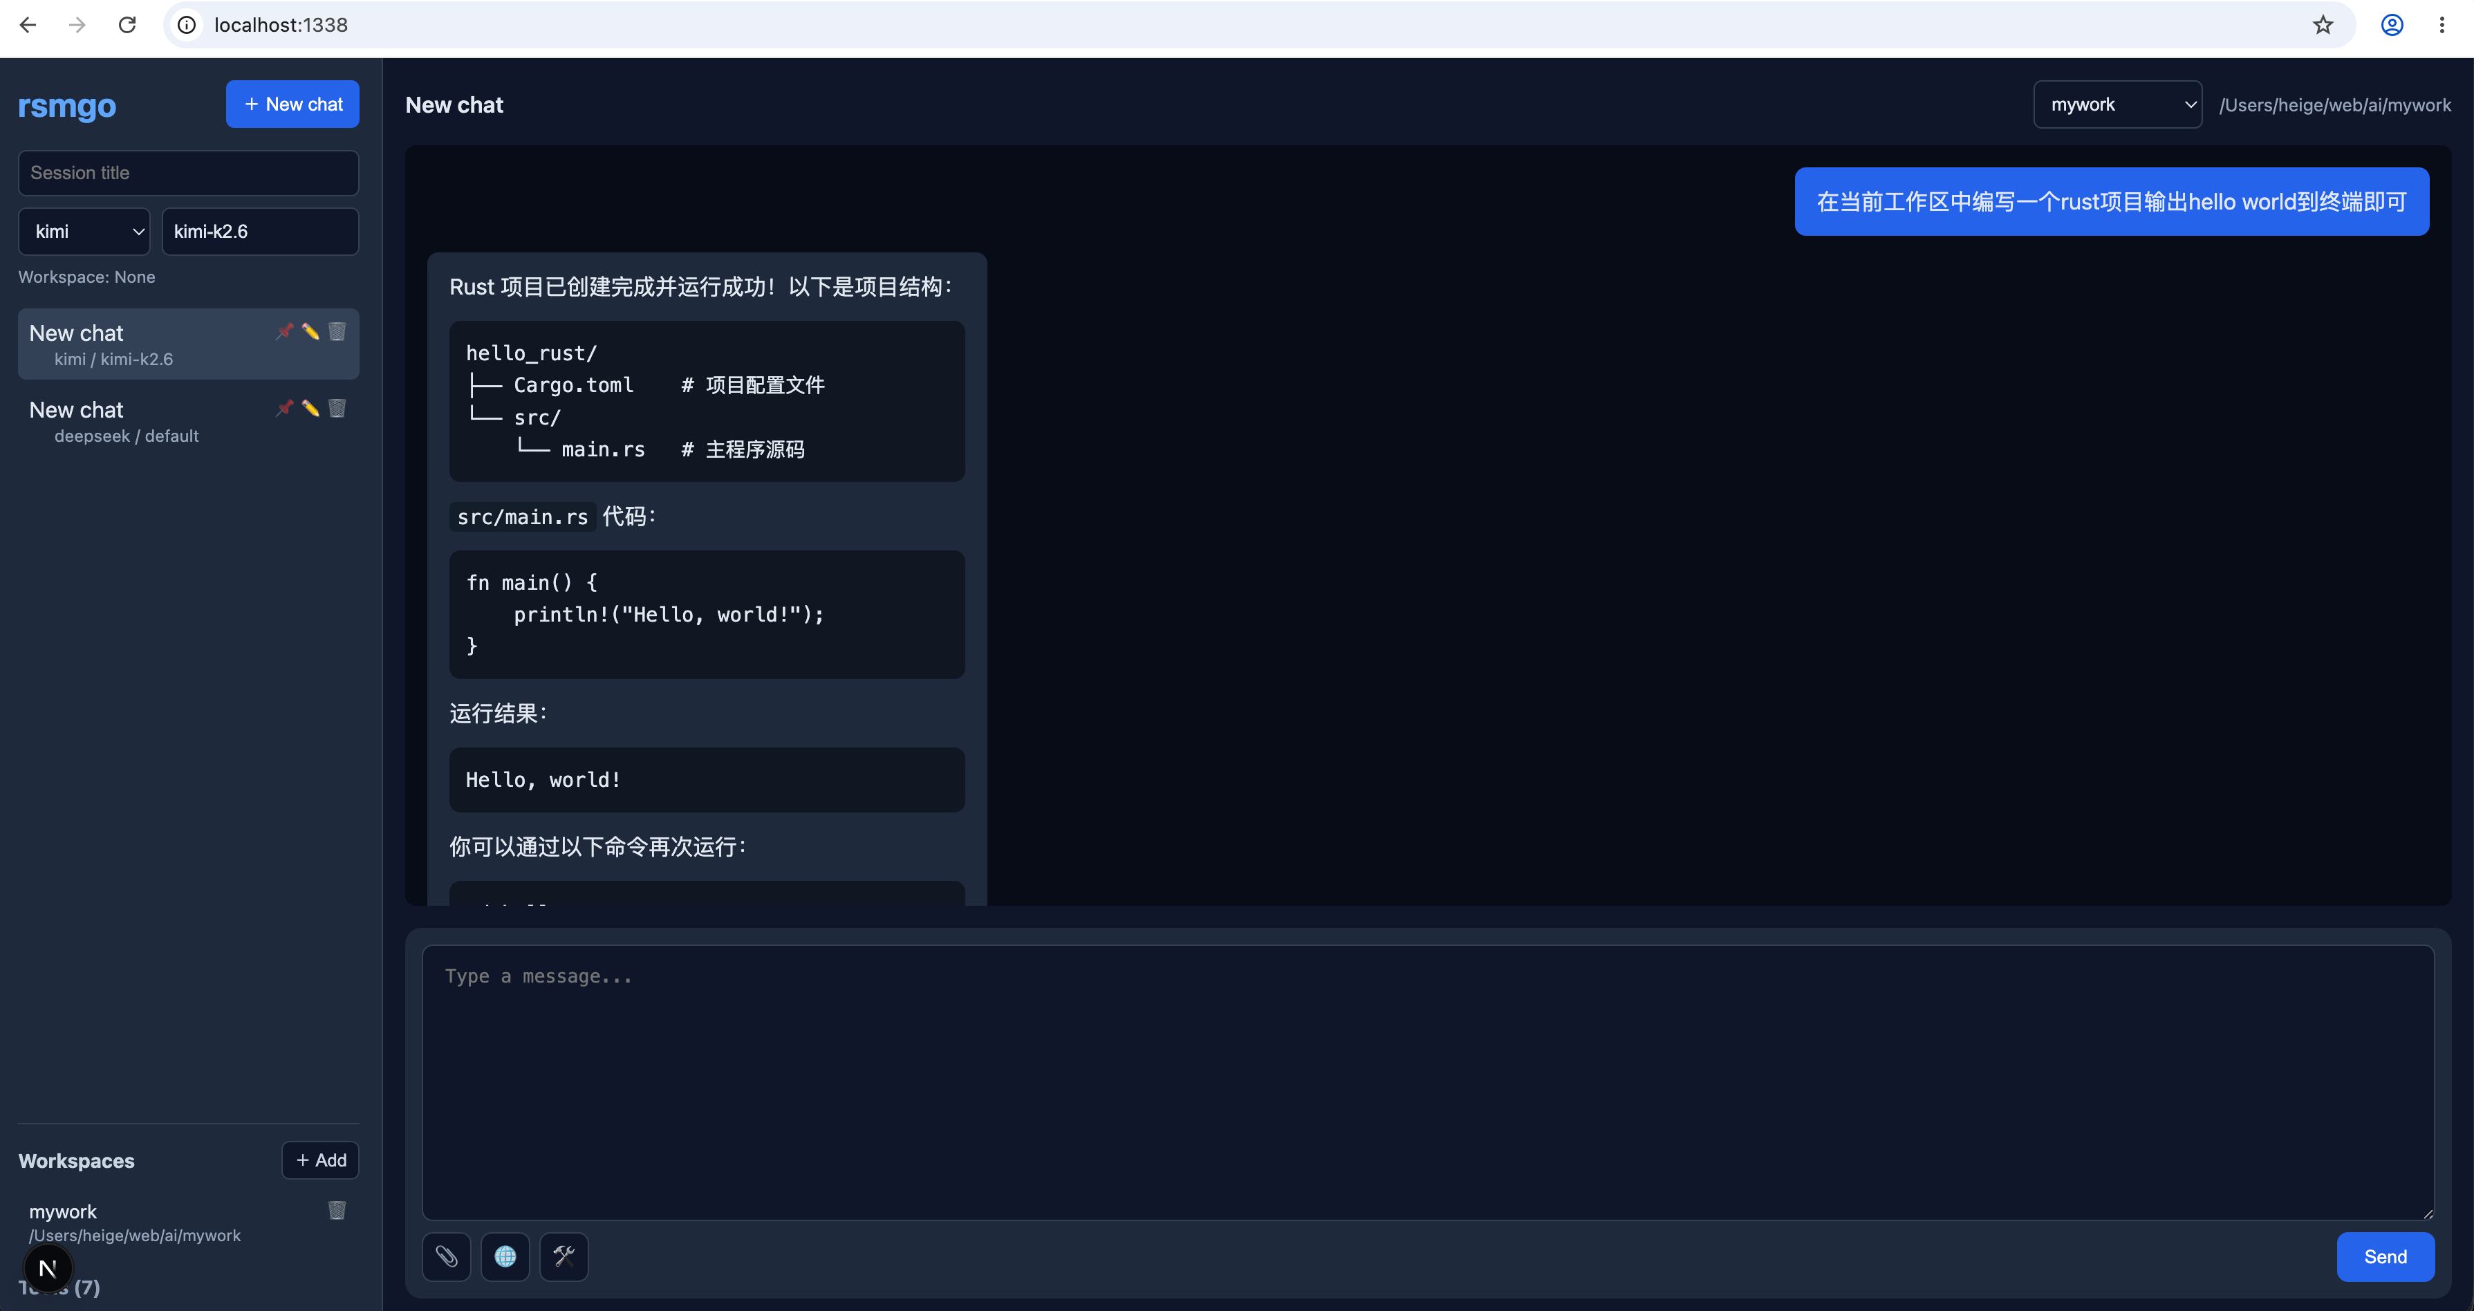
Task: Bookmark this page with the star icon
Action: click(2323, 25)
